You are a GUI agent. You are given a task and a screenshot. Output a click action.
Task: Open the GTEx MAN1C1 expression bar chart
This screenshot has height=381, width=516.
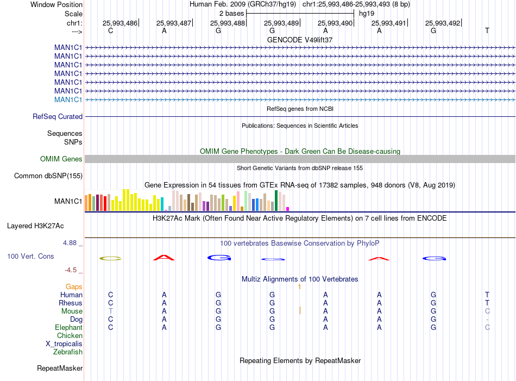(187, 200)
